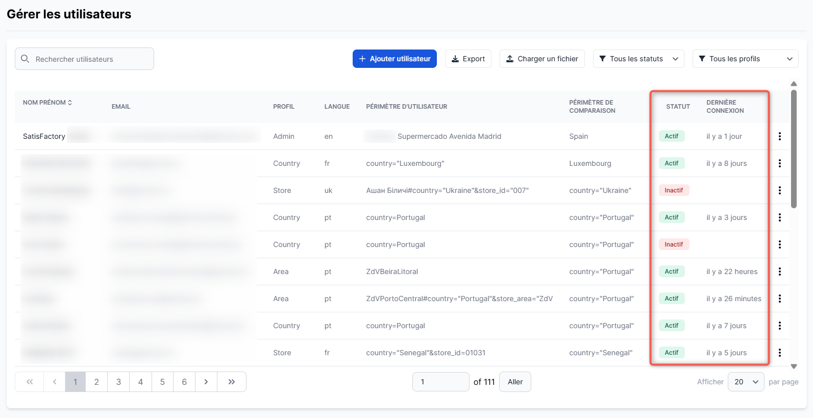The height and width of the screenshot is (418, 813).
Task: Open actions menu for SatisFactory row
Action: pyautogui.click(x=779, y=136)
